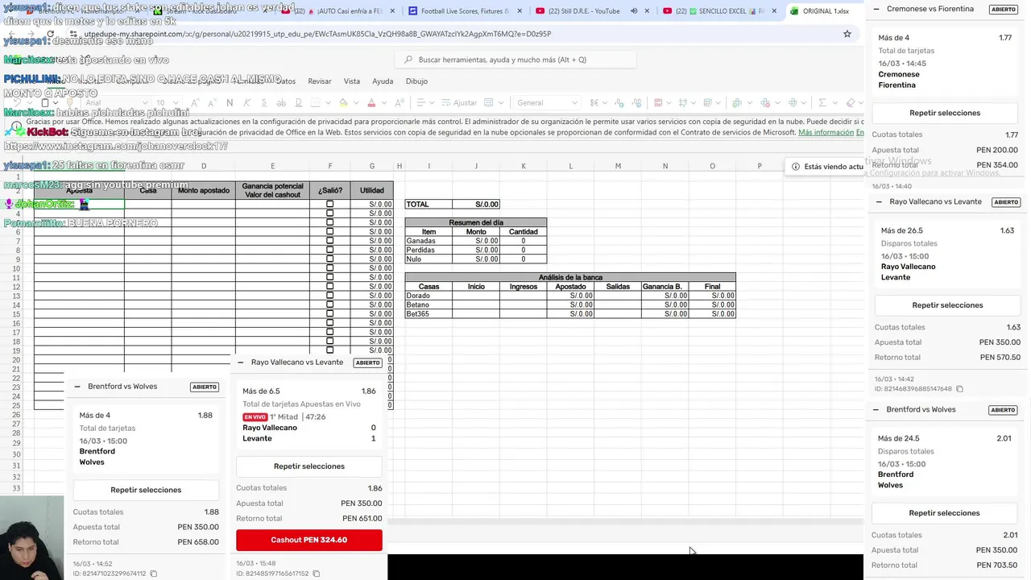Click the clear eraser icon
The image size is (1031, 580).
[851, 102]
